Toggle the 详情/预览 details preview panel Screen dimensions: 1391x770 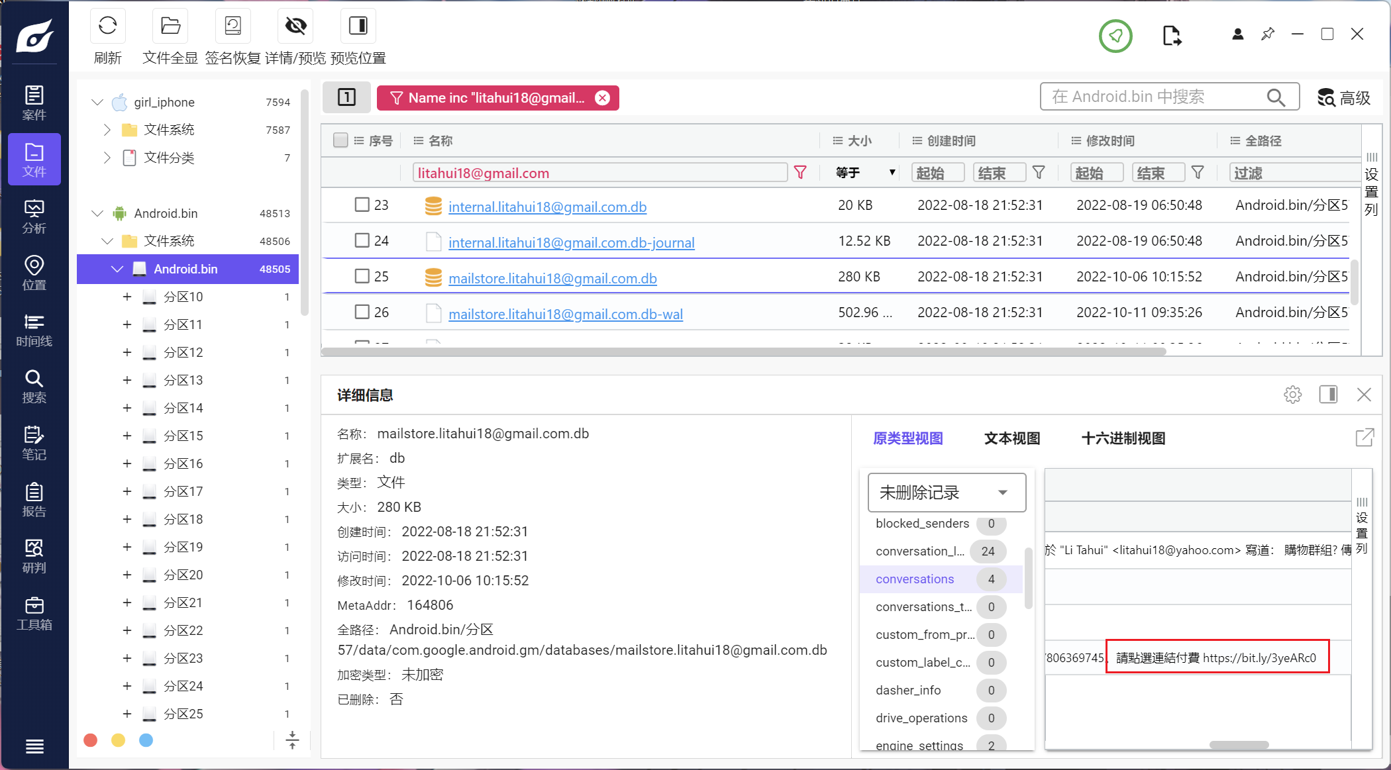pyautogui.click(x=295, y=26)
